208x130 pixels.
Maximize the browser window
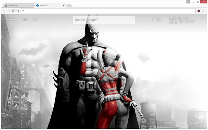click(198, 2)
